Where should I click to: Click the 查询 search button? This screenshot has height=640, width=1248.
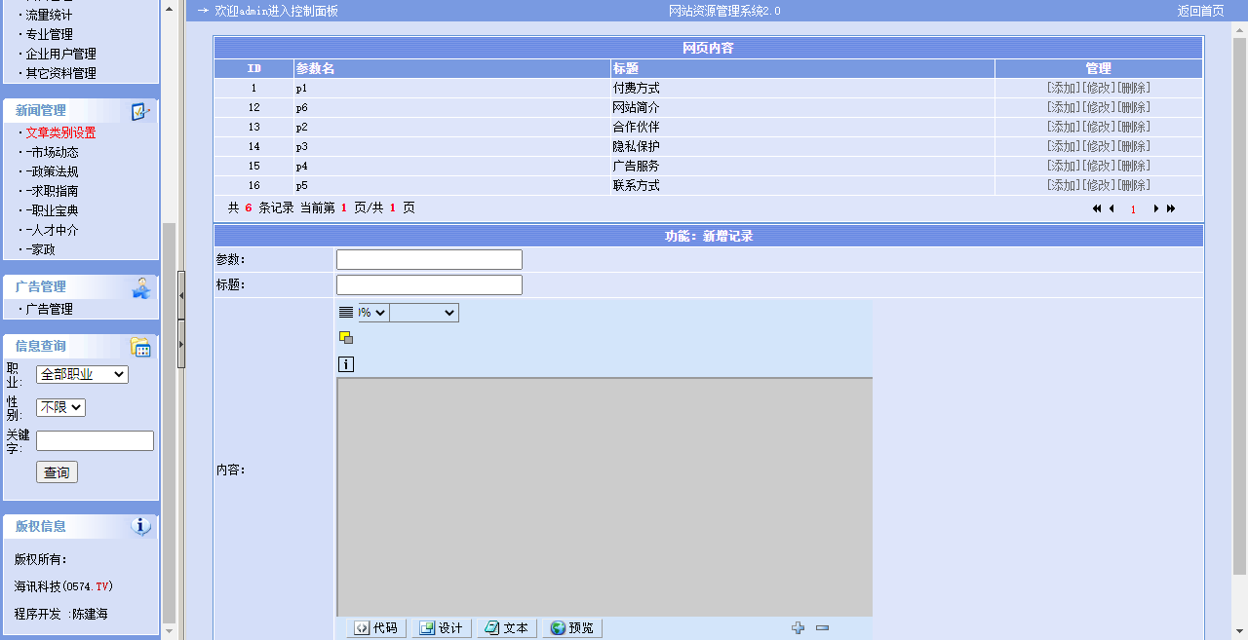click(x=56, y=471)
